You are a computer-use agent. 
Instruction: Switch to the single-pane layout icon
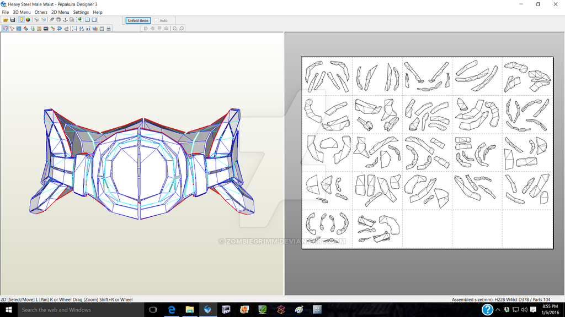(94, 20)
